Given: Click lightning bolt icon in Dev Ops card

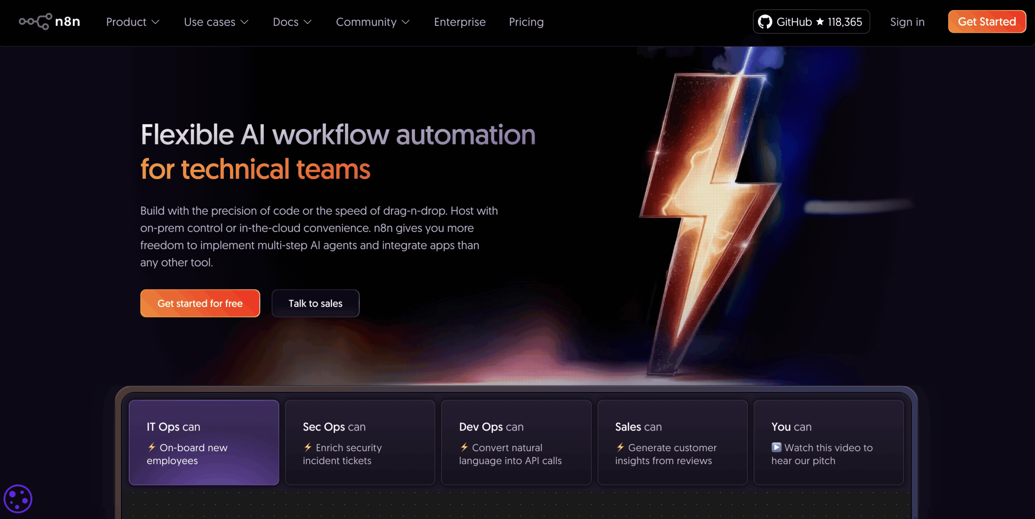Looking at the screenshot, I should pos(464,447).
